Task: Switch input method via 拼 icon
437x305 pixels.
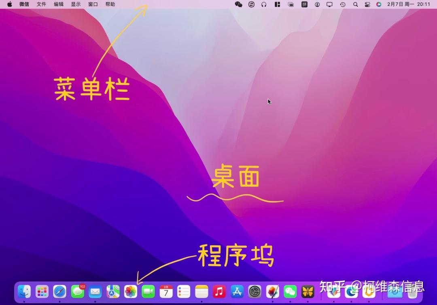Action: [304, 4]
